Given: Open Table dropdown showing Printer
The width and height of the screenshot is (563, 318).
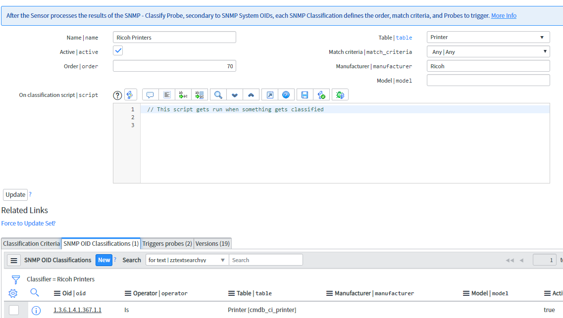Looking at the screenshot, I should (488, 37).
